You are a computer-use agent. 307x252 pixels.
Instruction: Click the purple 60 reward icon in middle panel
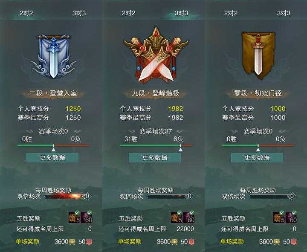189,217
